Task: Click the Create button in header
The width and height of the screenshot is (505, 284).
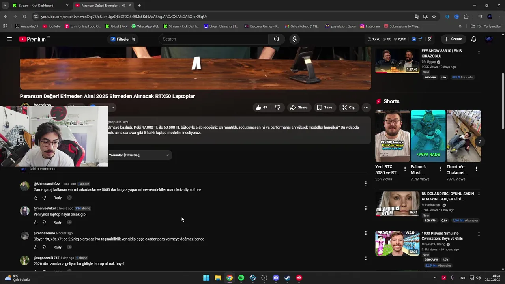Action: point(453,39)
